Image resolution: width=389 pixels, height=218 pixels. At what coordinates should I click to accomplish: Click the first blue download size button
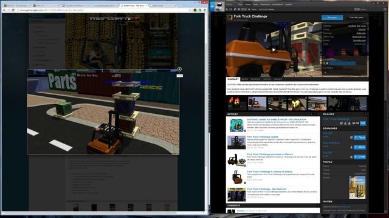pyautogui.click(x=359, y=137)
